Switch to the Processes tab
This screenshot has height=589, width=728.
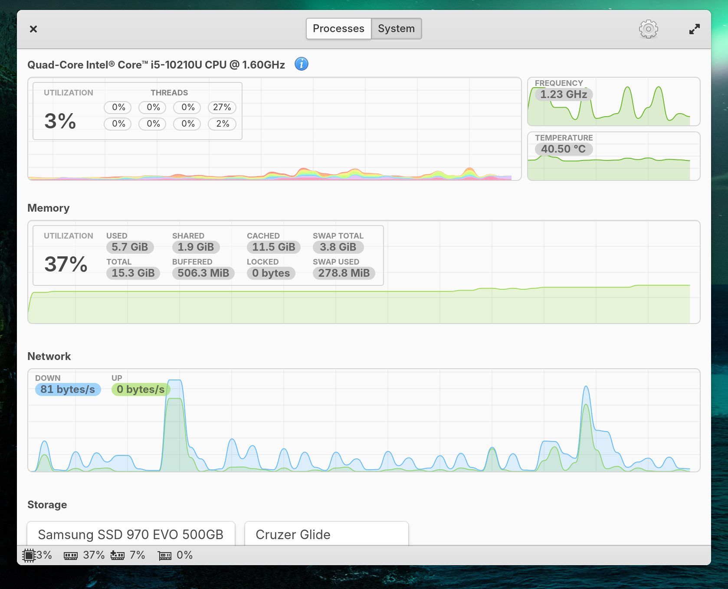pos(338,29)
